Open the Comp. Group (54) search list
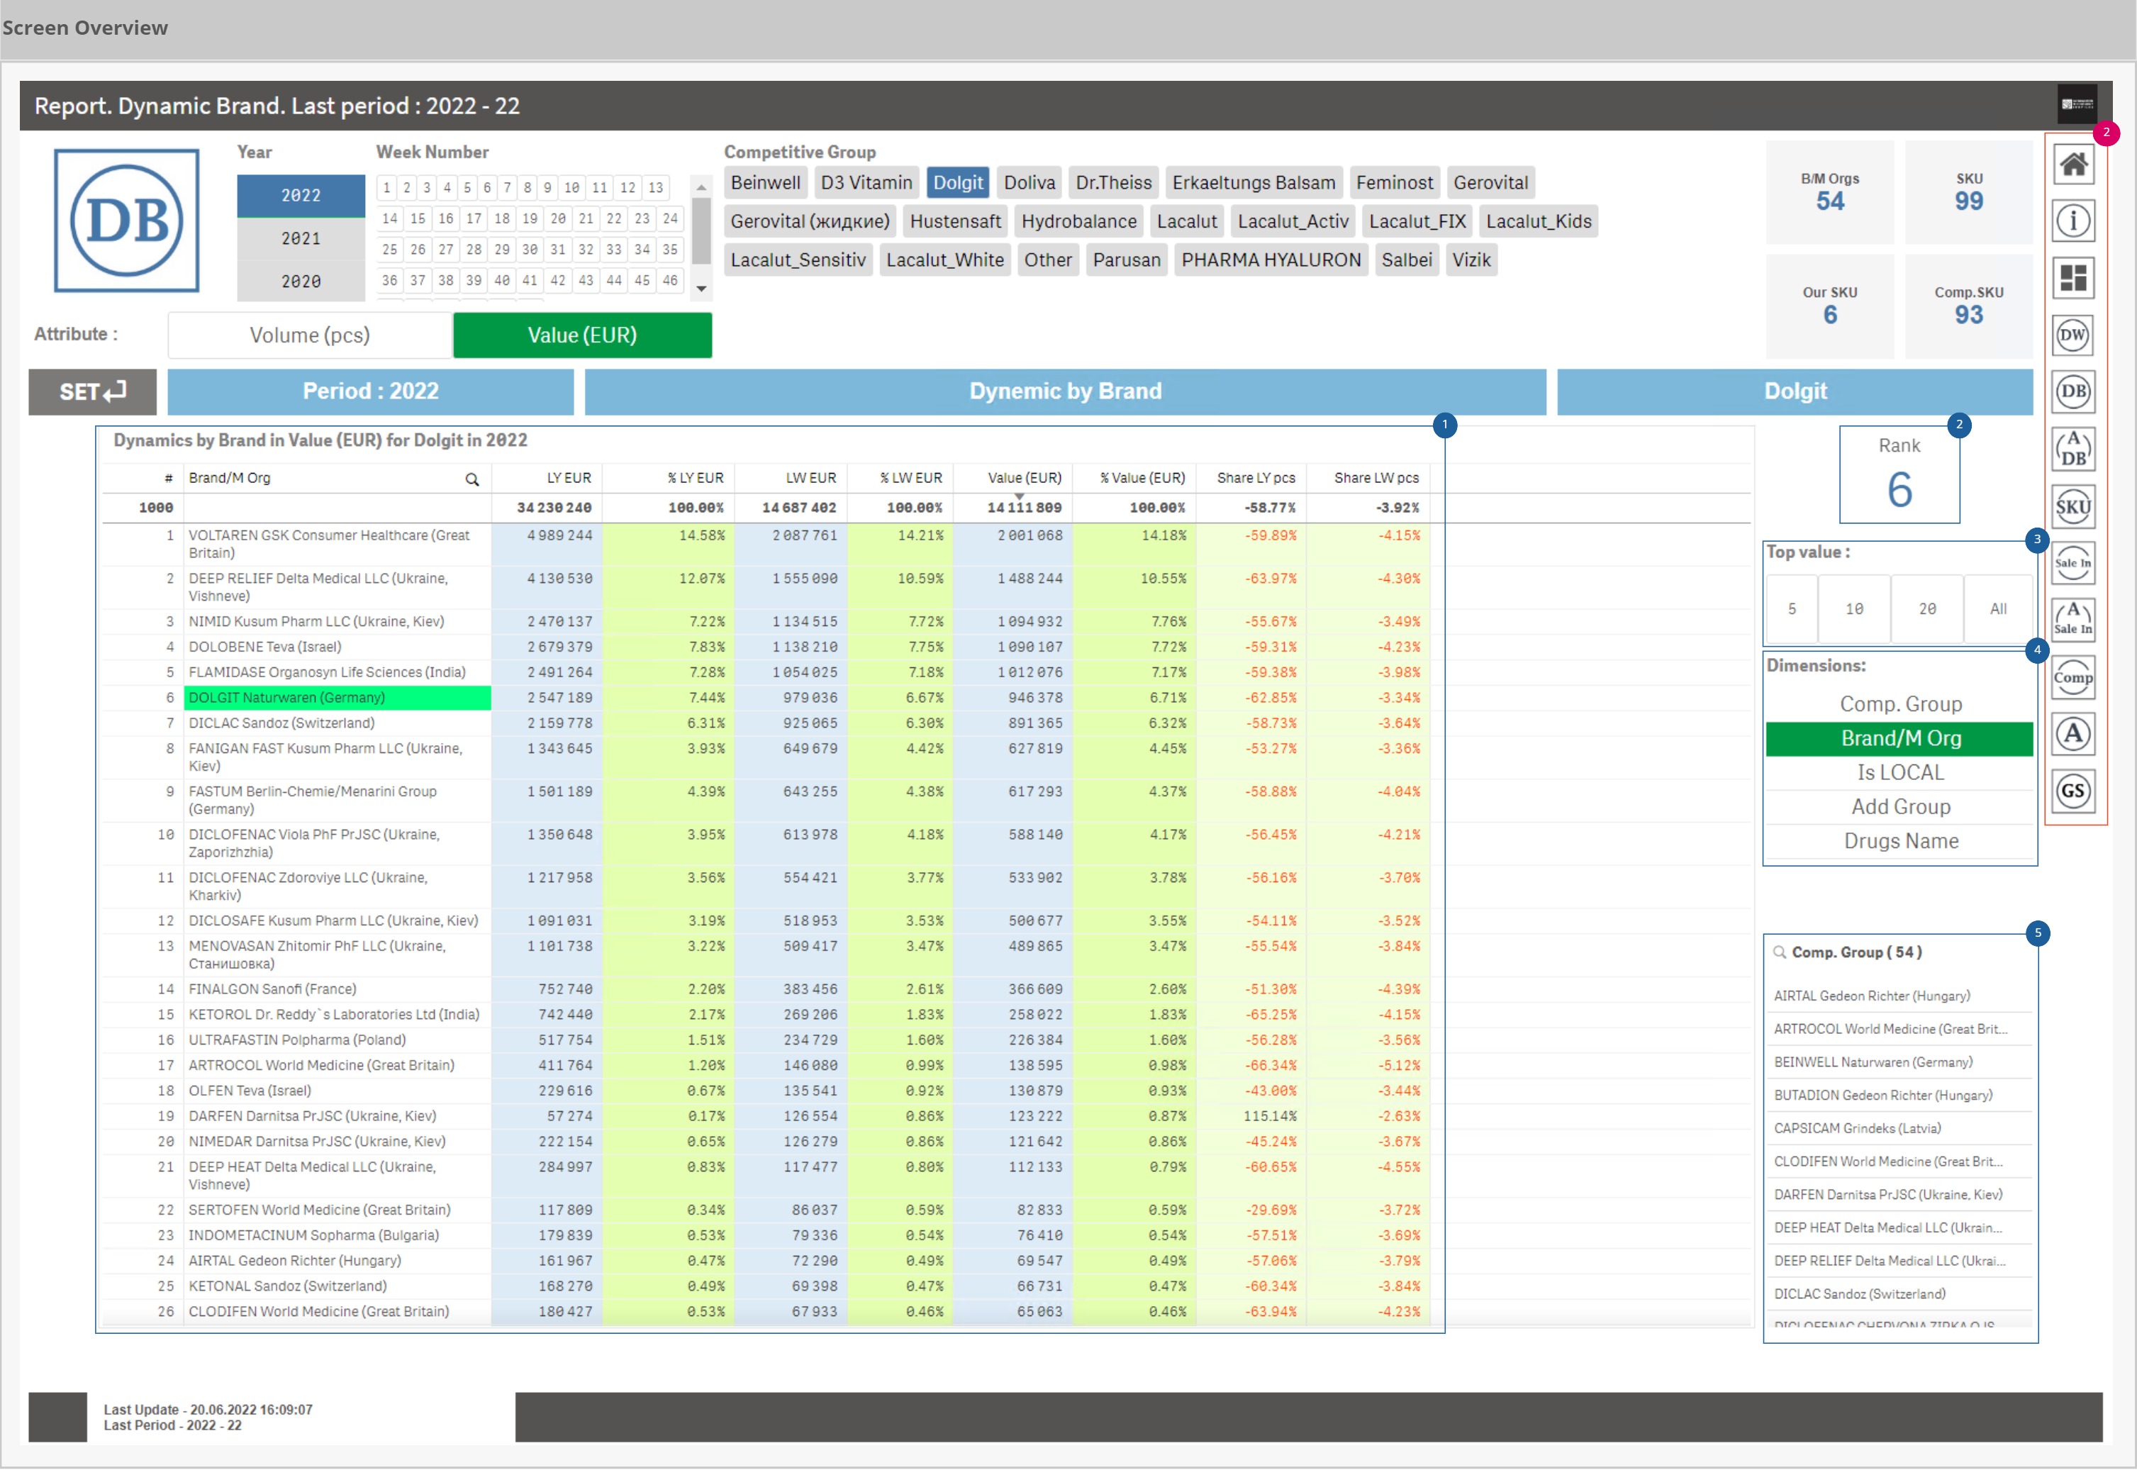The width and height of the screenshot is (2137, 1470). click(x=1856, y=952)
